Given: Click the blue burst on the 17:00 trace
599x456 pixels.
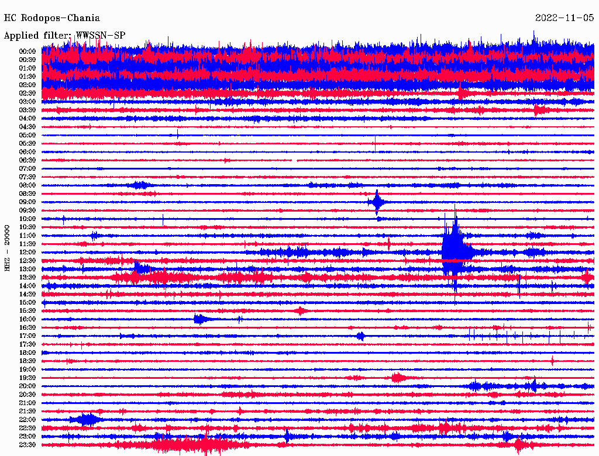Looking at the screenshot, I should pos(361,336).
